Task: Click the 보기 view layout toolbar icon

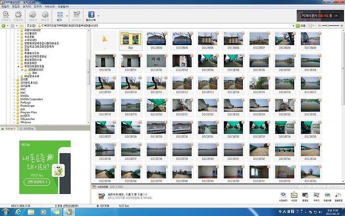Action: (59, 16)
